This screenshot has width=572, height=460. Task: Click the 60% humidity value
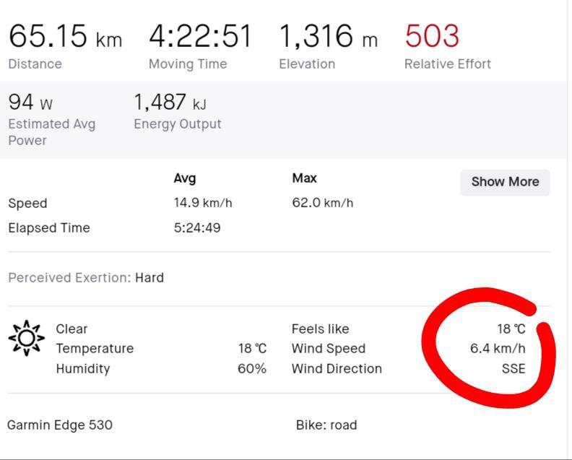pyautogui.click(x=253, y=368)
